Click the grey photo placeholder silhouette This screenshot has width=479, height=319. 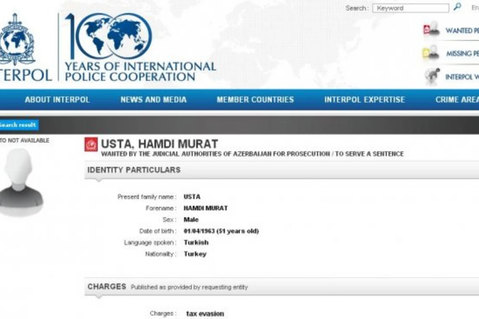coord(21,182)
